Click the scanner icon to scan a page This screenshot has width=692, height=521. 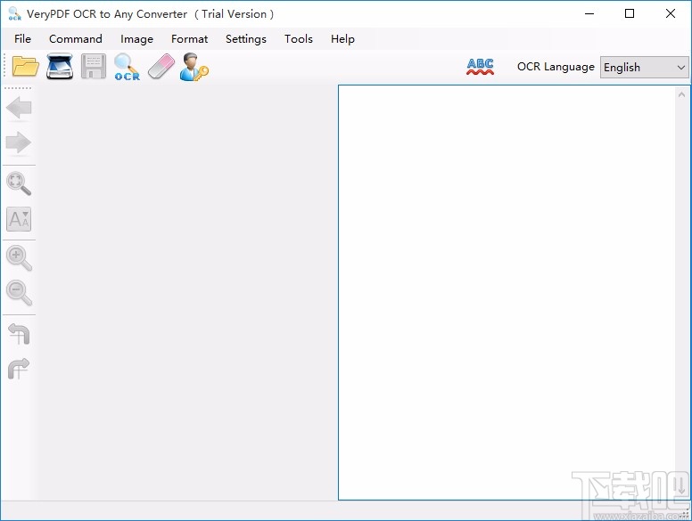click(60, 67)
